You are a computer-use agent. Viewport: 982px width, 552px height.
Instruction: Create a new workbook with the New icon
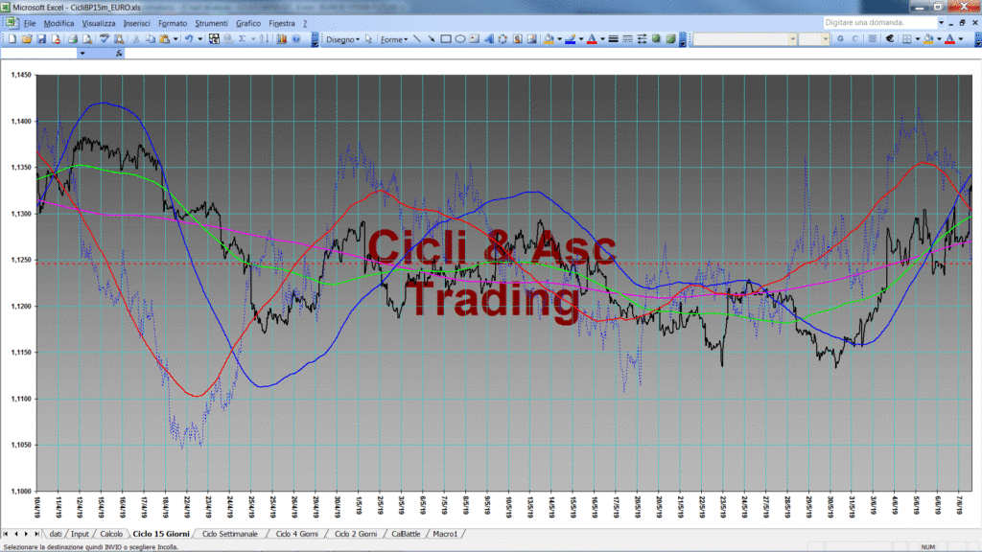coord(12,39)
